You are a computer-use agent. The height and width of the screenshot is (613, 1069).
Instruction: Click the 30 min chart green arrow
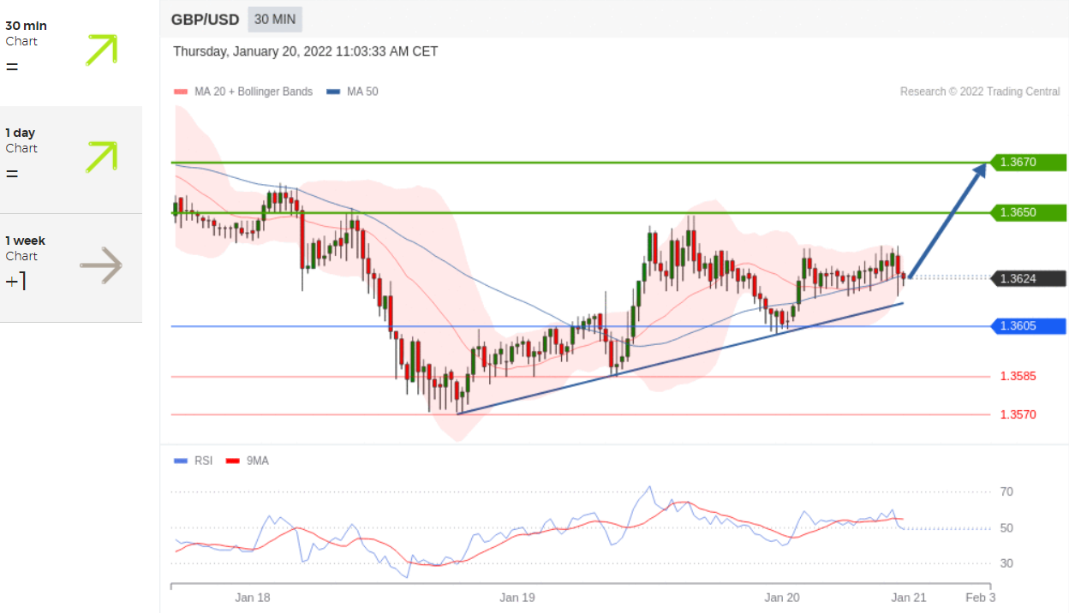101,50
